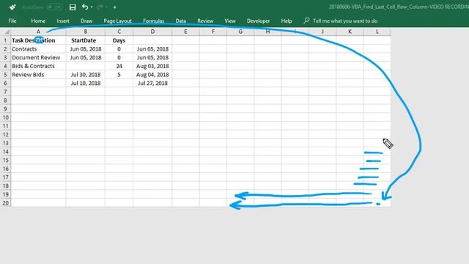
Task: Open the Help tab
Action: pos(287,21)
